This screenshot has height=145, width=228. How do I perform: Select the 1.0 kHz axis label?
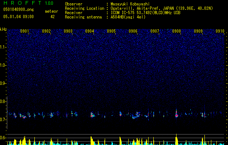coord(3,65)
